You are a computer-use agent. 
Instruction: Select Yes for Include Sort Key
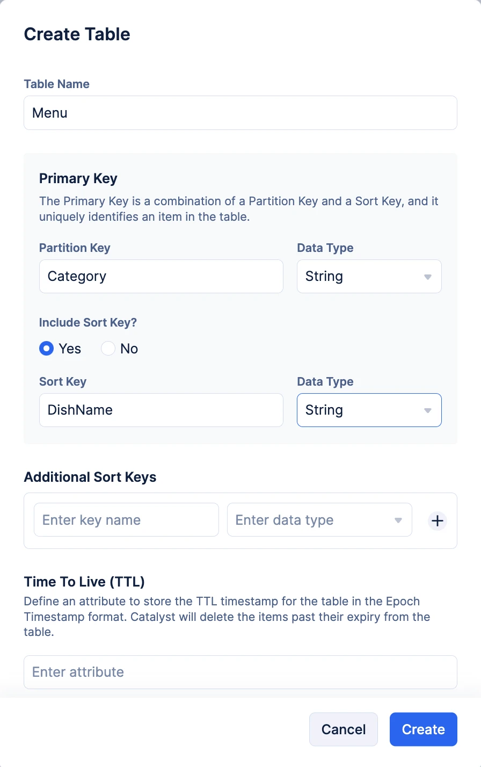pyautogui.click(x=47, y=349)
